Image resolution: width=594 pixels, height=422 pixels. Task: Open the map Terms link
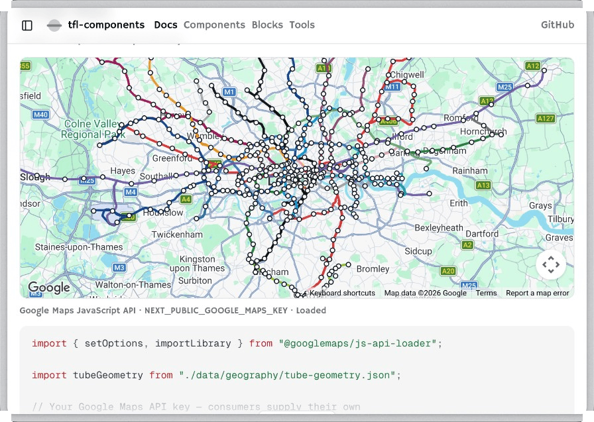tap(486, 293)
